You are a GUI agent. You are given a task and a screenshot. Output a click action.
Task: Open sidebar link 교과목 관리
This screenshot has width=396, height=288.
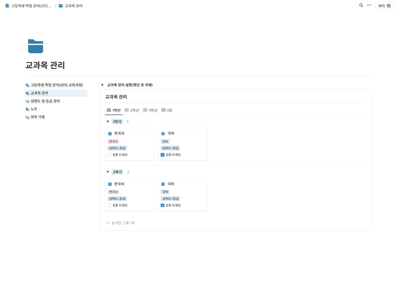click(x=39, y=93)
